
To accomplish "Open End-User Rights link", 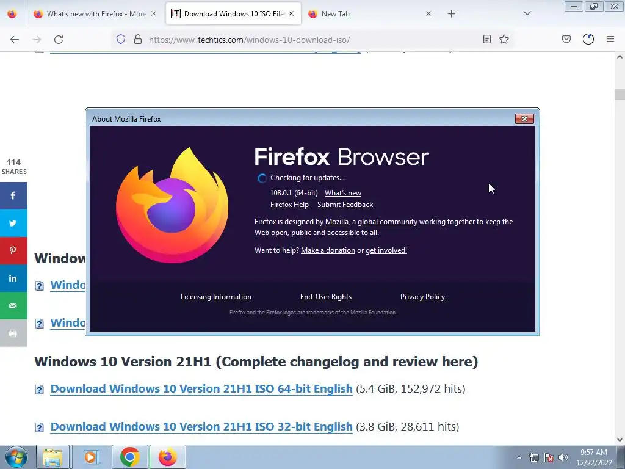I will tap(326, 297).
